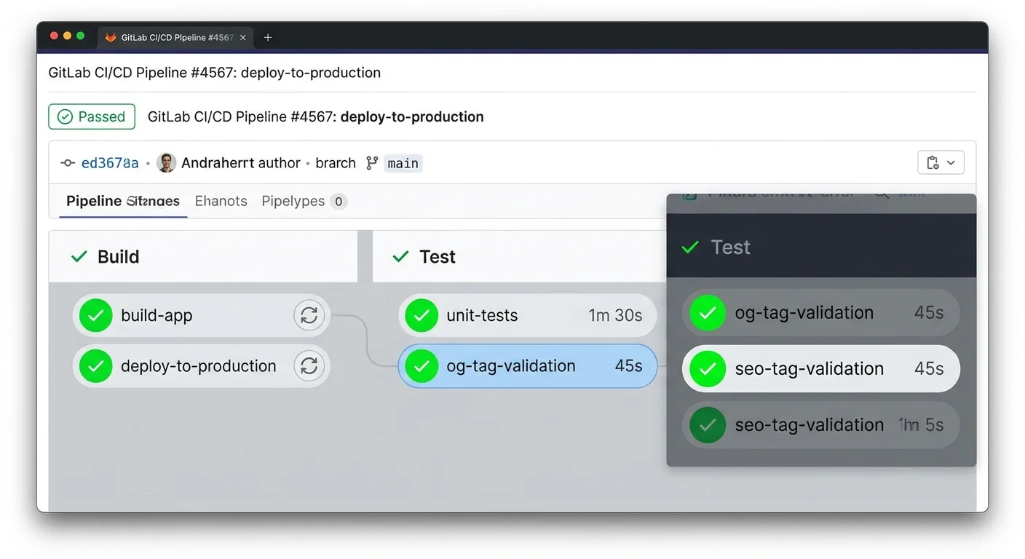
Task: Open the blue highlighted og-tag-validation job
Action: (x=527, y=366)
